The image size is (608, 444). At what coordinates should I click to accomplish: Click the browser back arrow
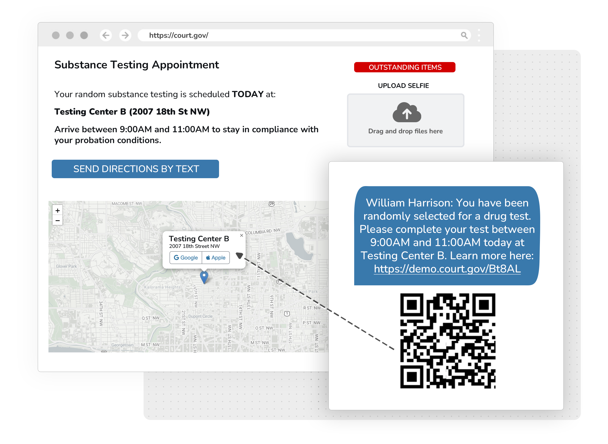[x=106, y=35]
